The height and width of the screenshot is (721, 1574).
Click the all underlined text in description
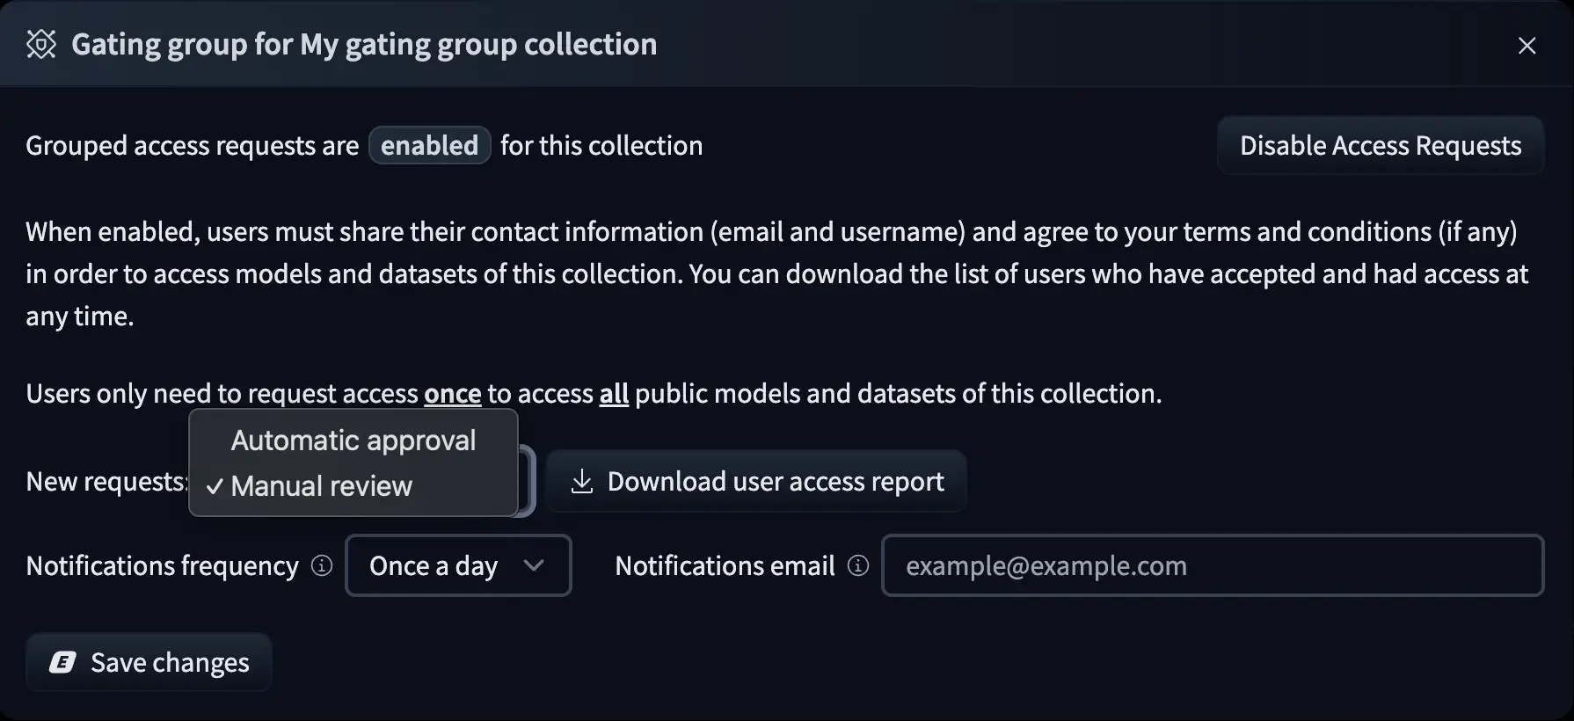click(613, 393)
